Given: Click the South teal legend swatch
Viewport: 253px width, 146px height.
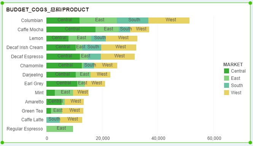Looking at the screenshot, I should click(226, 85).
